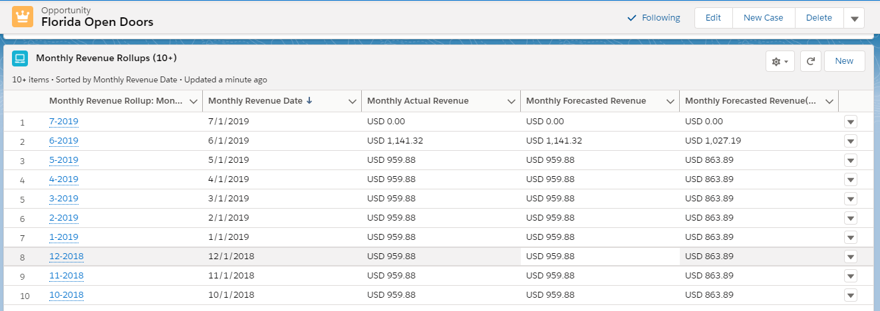Screen dimensions: 880x311
Task: Click the Monthly Actual Revenue column header
Action: 418,101
